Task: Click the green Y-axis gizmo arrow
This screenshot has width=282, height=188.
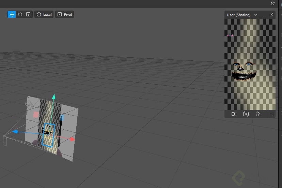Action: [x=54, y=97]
